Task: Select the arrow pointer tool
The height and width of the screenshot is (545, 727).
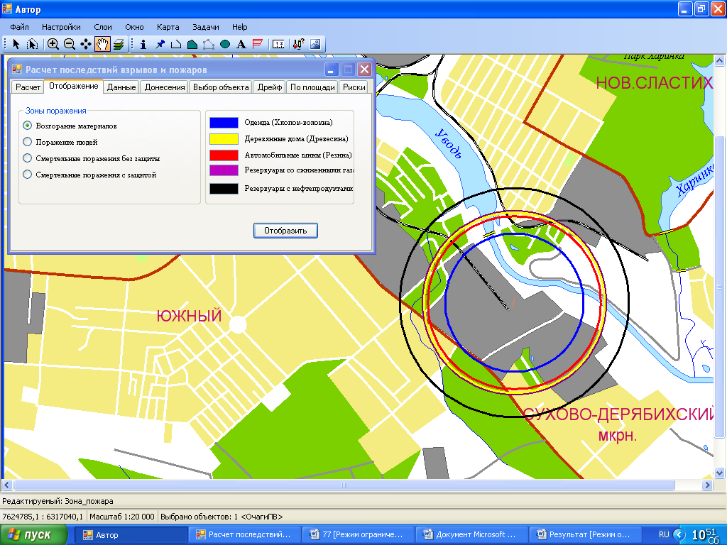Action: pos(16,44)
